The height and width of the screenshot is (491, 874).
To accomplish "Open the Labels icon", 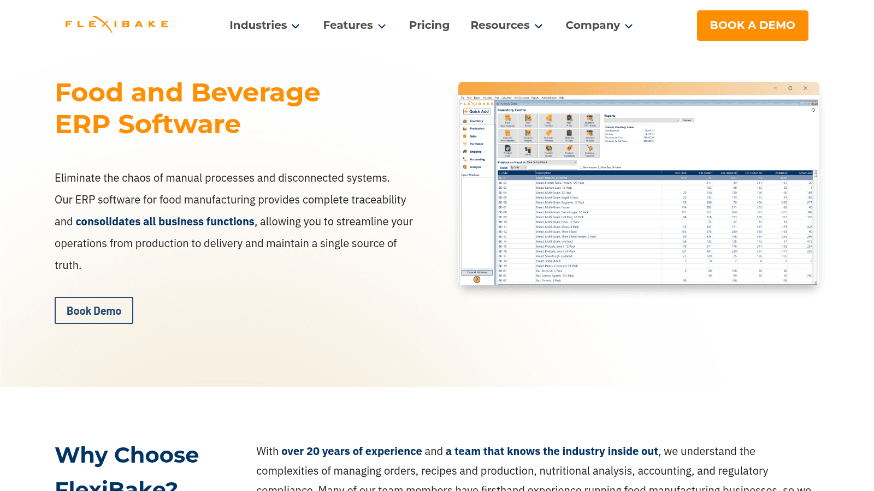I will pos(528,151).
